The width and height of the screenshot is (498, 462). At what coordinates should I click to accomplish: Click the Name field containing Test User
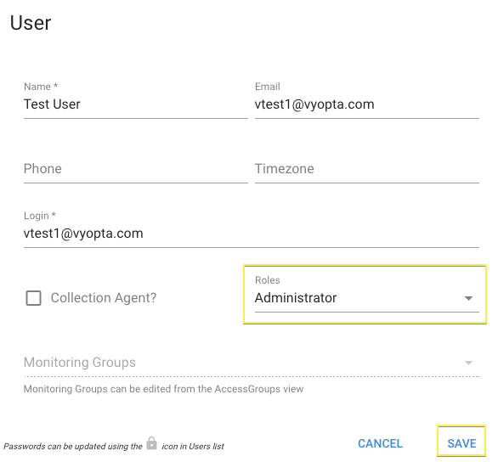[x=136, y=104]
